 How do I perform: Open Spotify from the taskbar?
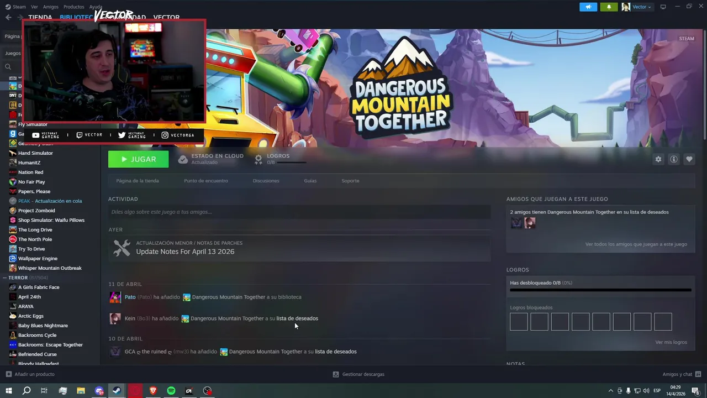point(171,391)
